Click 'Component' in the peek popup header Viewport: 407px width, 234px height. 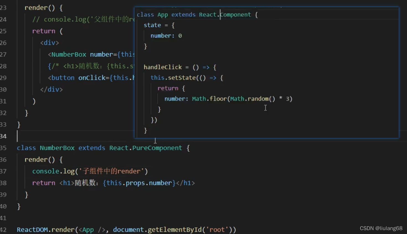[236, 15]
